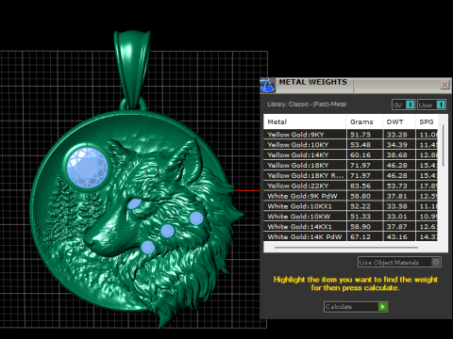Image resolution: width=453 pixels, height=339 pixels.
Task: Click the Library: Classic (Fast)-Metal label
Action: [x=307, y=105]
